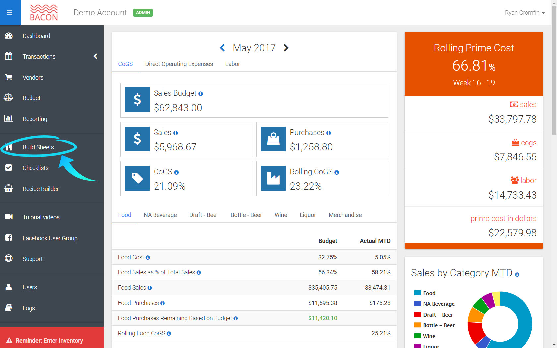Open Recipe Builder basket icon

tap(9, 189)
